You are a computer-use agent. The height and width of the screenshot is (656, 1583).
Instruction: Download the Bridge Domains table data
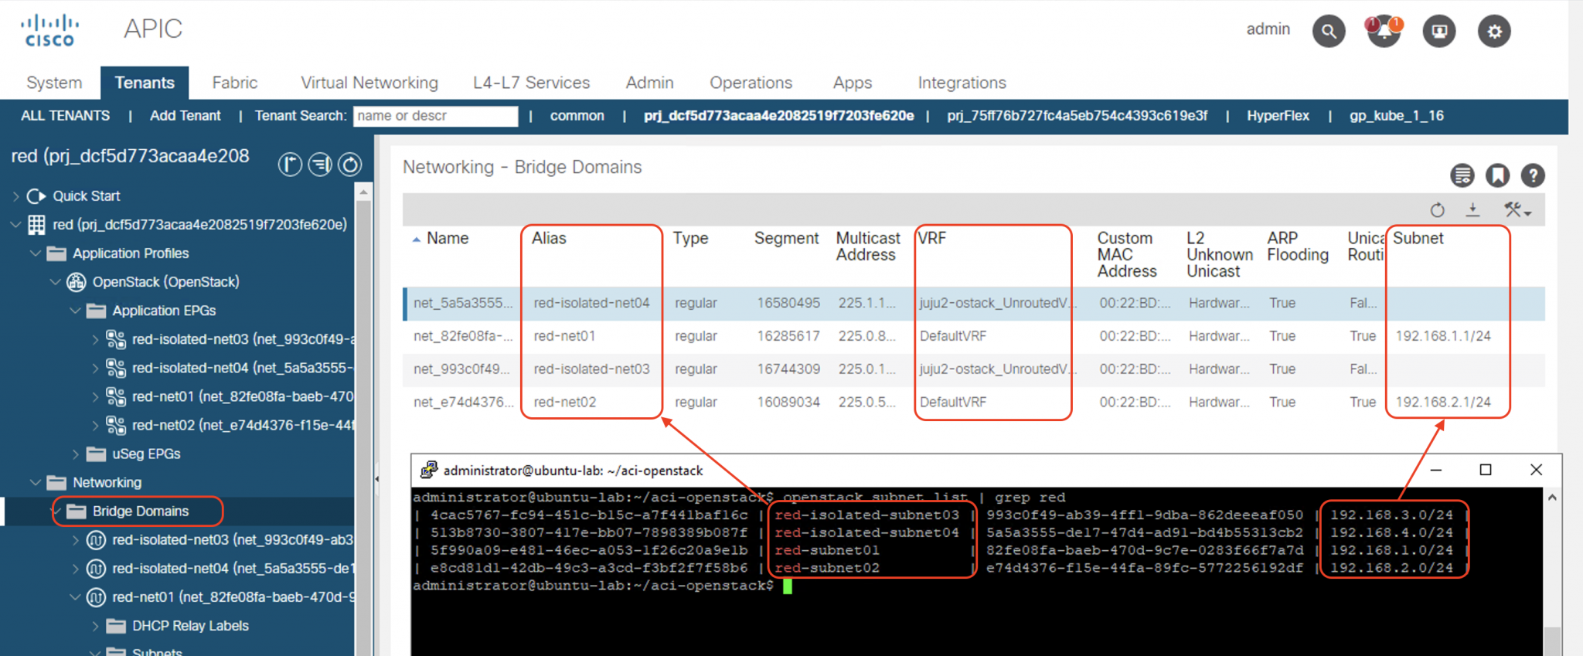[1472, 209]
